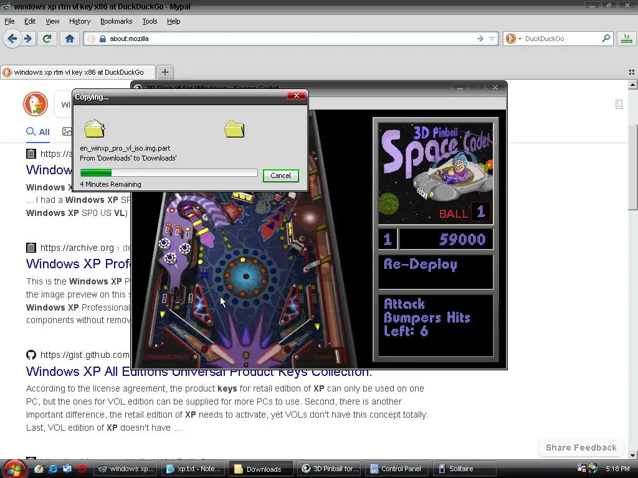Select the All results filter
This screenshot has width=638, height=478.
(38, 132)
